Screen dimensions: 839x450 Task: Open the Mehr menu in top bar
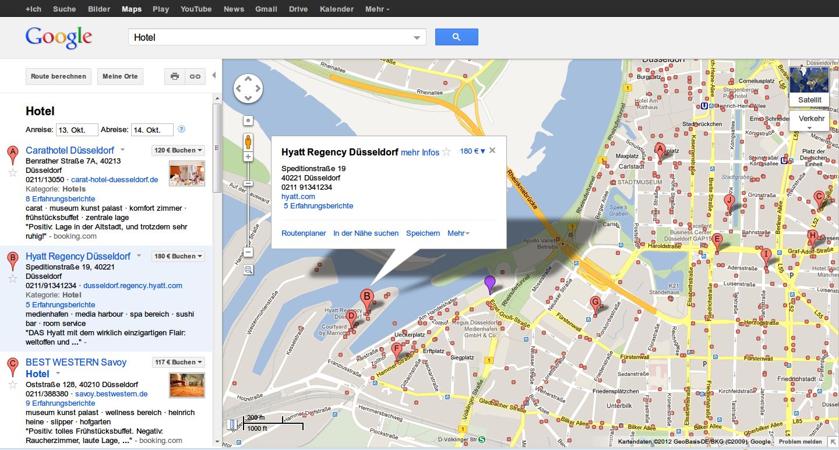378,9
